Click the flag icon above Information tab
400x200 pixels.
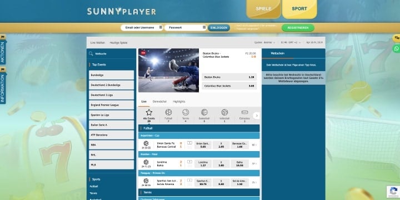(3, 69)
